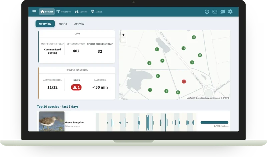Select recorder marker 2 on map
Screen dimensions: 267x157
pos(157,49)
